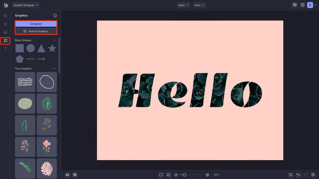Open the Edit sliders sidebar icon
This screenshot has width=319, height=179.
click(5, 24)
